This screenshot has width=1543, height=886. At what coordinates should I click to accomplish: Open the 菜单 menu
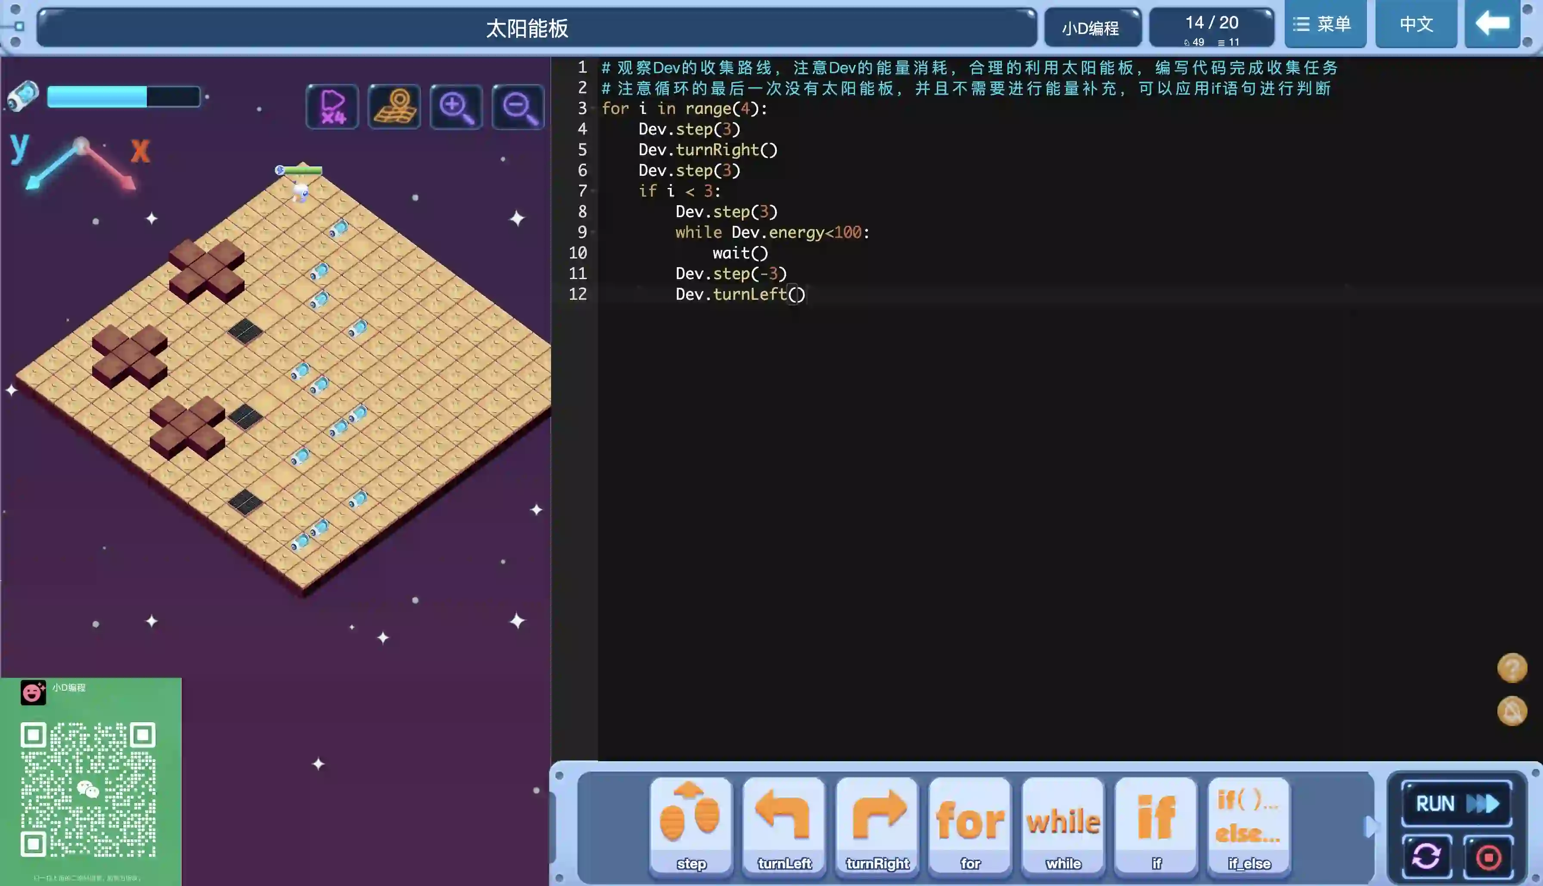point(1324,25)
